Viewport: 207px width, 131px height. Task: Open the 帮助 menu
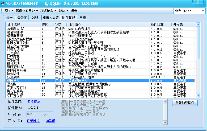tap(63, 11)
